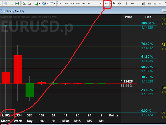Image resolution: width=166 pixels, height=125 pixels.
Task: Click the current price 1.13428
Action: (127, 82)
